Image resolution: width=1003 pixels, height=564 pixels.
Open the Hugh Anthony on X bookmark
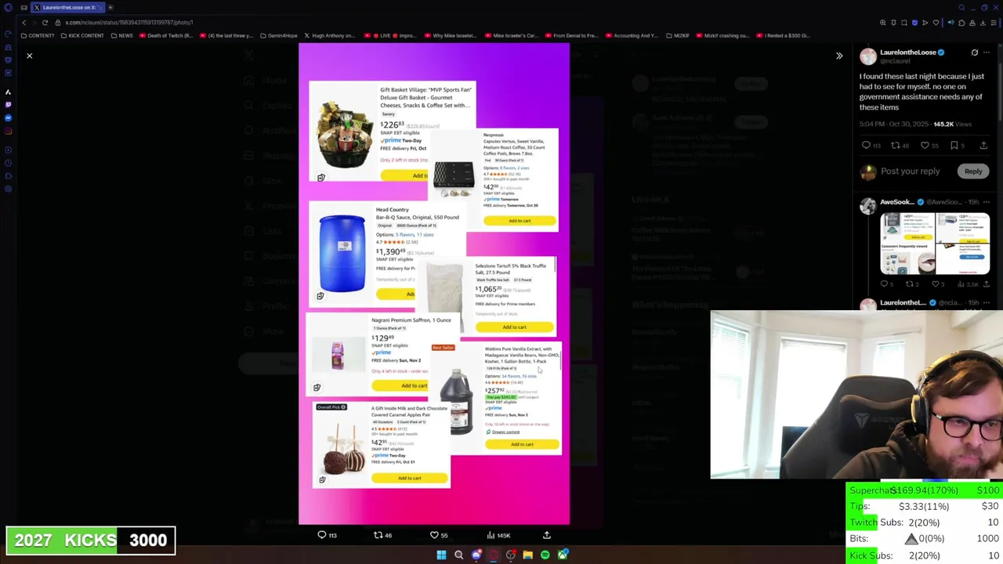tap(329, 35)
